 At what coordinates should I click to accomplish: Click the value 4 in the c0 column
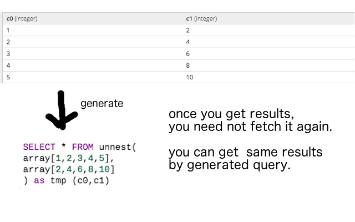coord(8,65)
